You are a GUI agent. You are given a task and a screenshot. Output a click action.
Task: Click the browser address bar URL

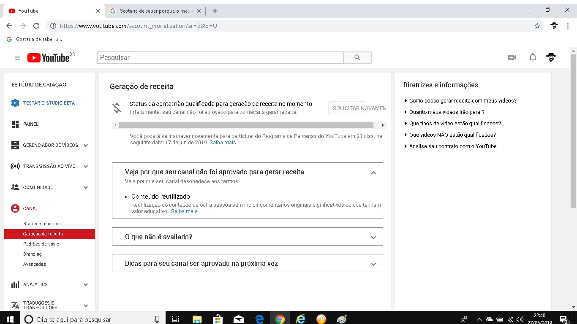(139, 26)
